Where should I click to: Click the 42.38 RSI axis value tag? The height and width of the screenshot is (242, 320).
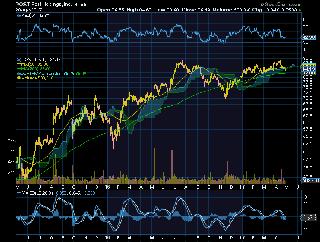pos(309,37)
